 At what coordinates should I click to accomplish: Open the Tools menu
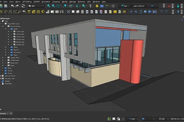tap(11, 2)
